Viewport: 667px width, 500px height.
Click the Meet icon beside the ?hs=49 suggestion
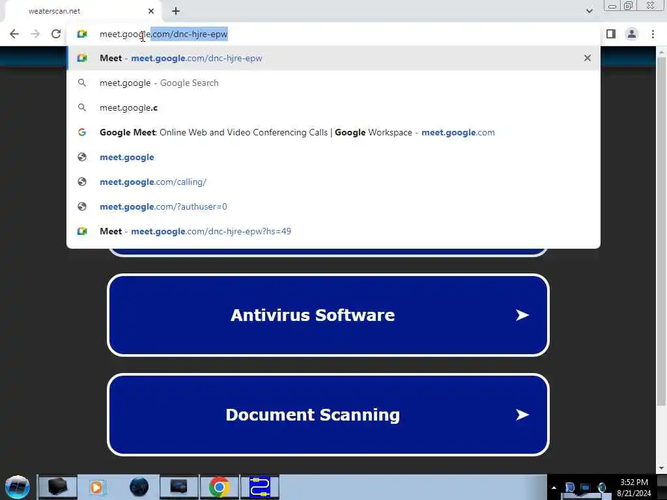[82, 231]
